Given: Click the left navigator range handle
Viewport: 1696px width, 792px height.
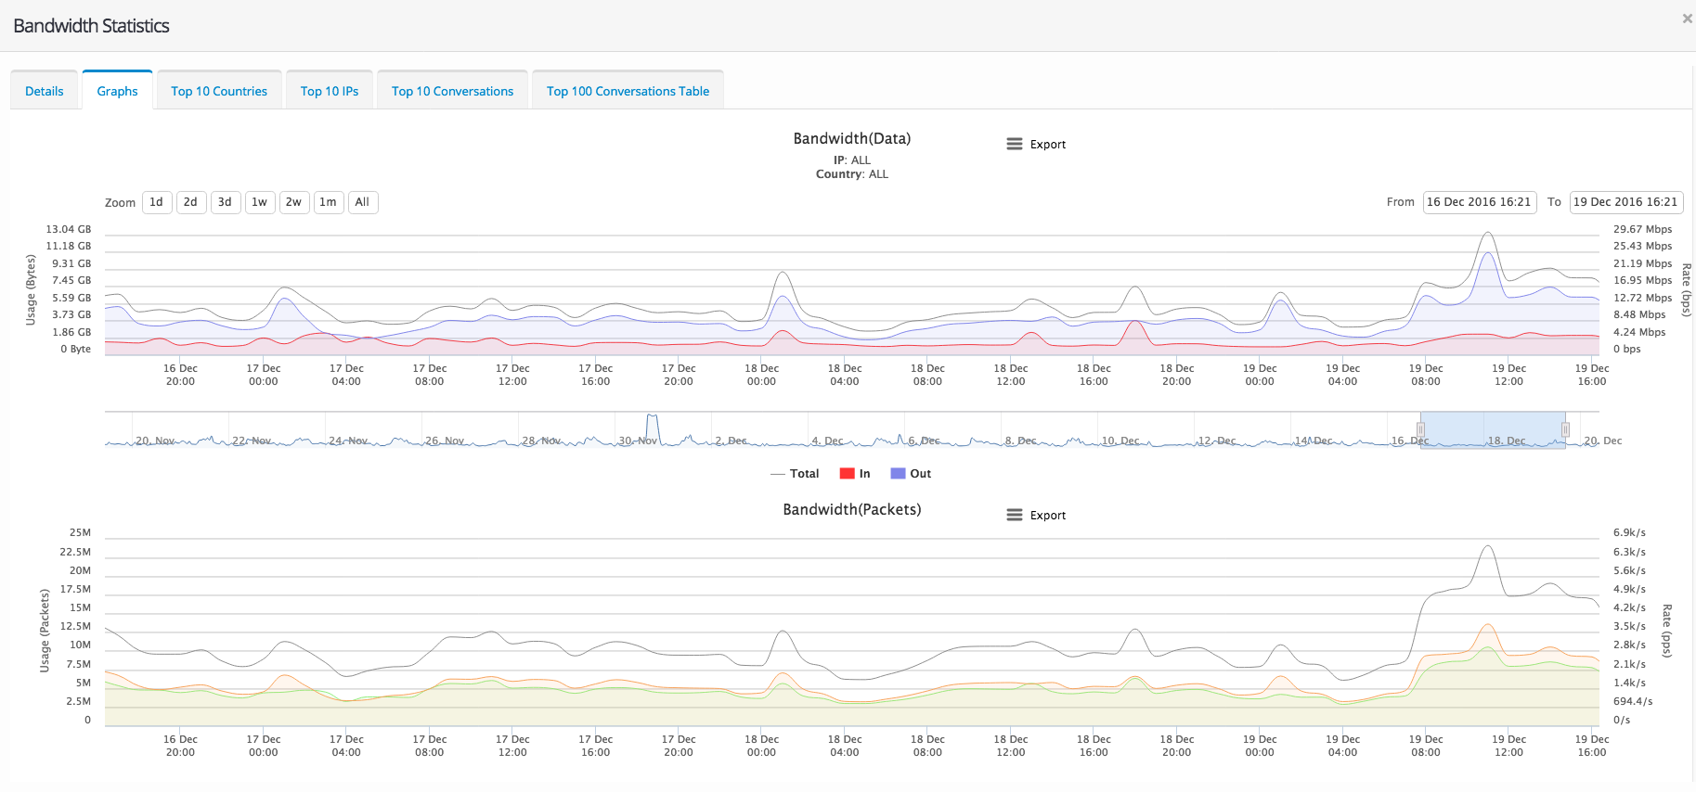Looking at the screenshot, I should click(x=1420, y=429).
